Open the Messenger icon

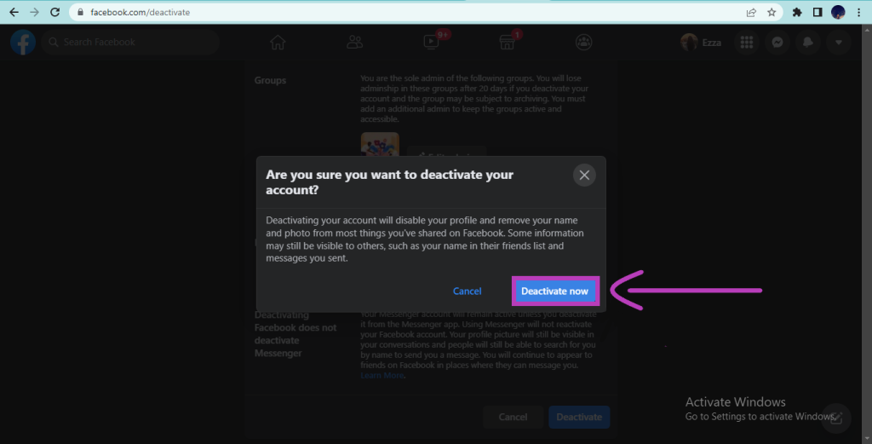pyautogui.click(x=777, y=43)
